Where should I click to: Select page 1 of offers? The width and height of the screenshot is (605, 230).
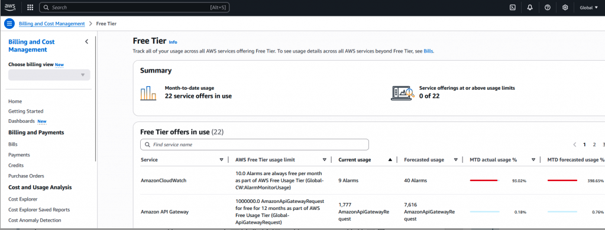pyautogui.click(x=584, y=144)
